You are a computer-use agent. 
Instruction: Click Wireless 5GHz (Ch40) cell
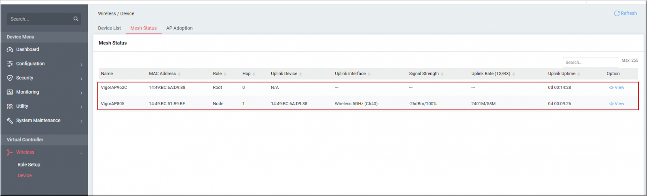(x=356, y=103)
